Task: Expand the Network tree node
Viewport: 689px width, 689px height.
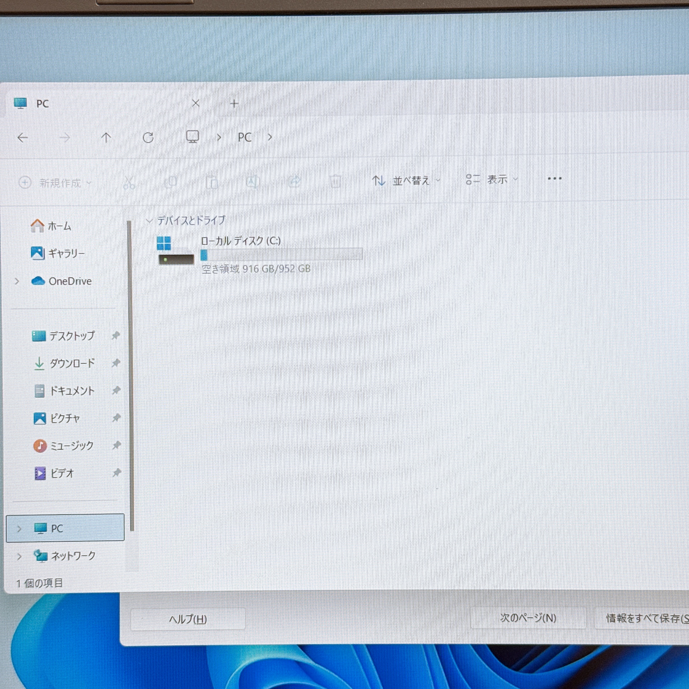Action: [x=19, y=556]
